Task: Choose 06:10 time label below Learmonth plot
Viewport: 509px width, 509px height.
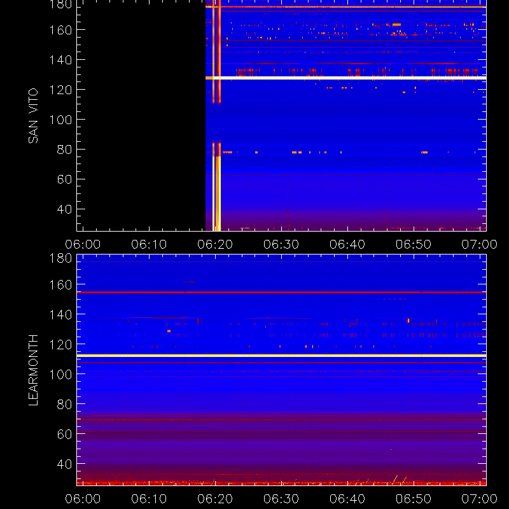Action: pyautogui.click(x=149, y=499)
